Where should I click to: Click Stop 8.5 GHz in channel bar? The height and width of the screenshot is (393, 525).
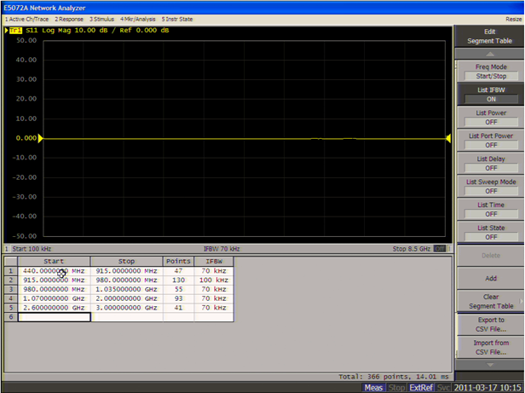pyautogui.click(x=412, y=249)
